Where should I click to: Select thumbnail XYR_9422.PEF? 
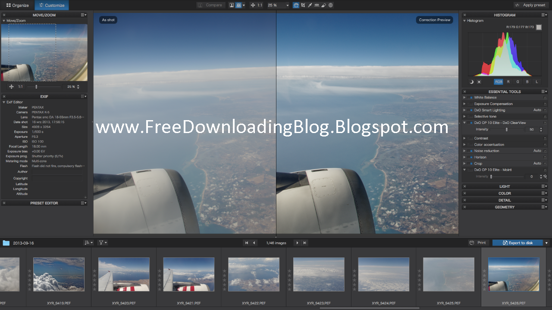[254, 274]
